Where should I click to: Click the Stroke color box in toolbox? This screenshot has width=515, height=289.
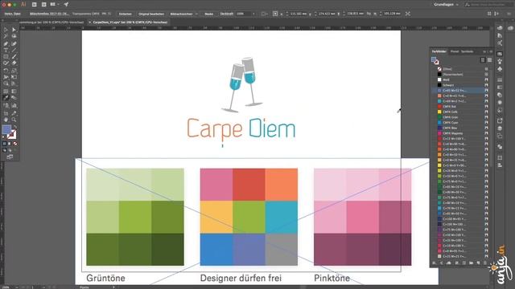(x=12, y=134)
